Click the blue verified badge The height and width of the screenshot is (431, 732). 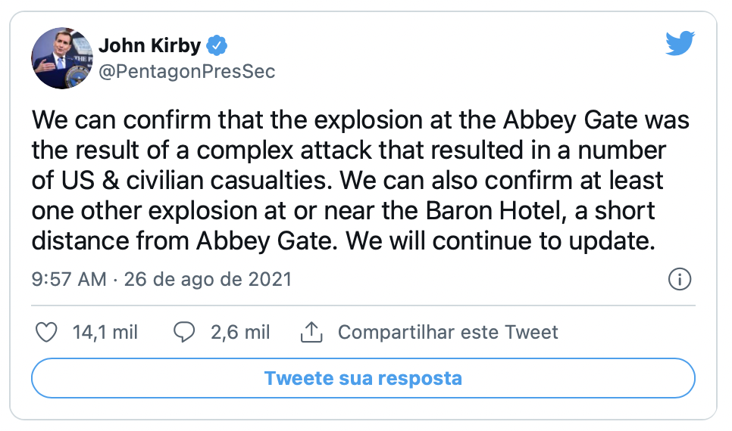click(217, 46)
